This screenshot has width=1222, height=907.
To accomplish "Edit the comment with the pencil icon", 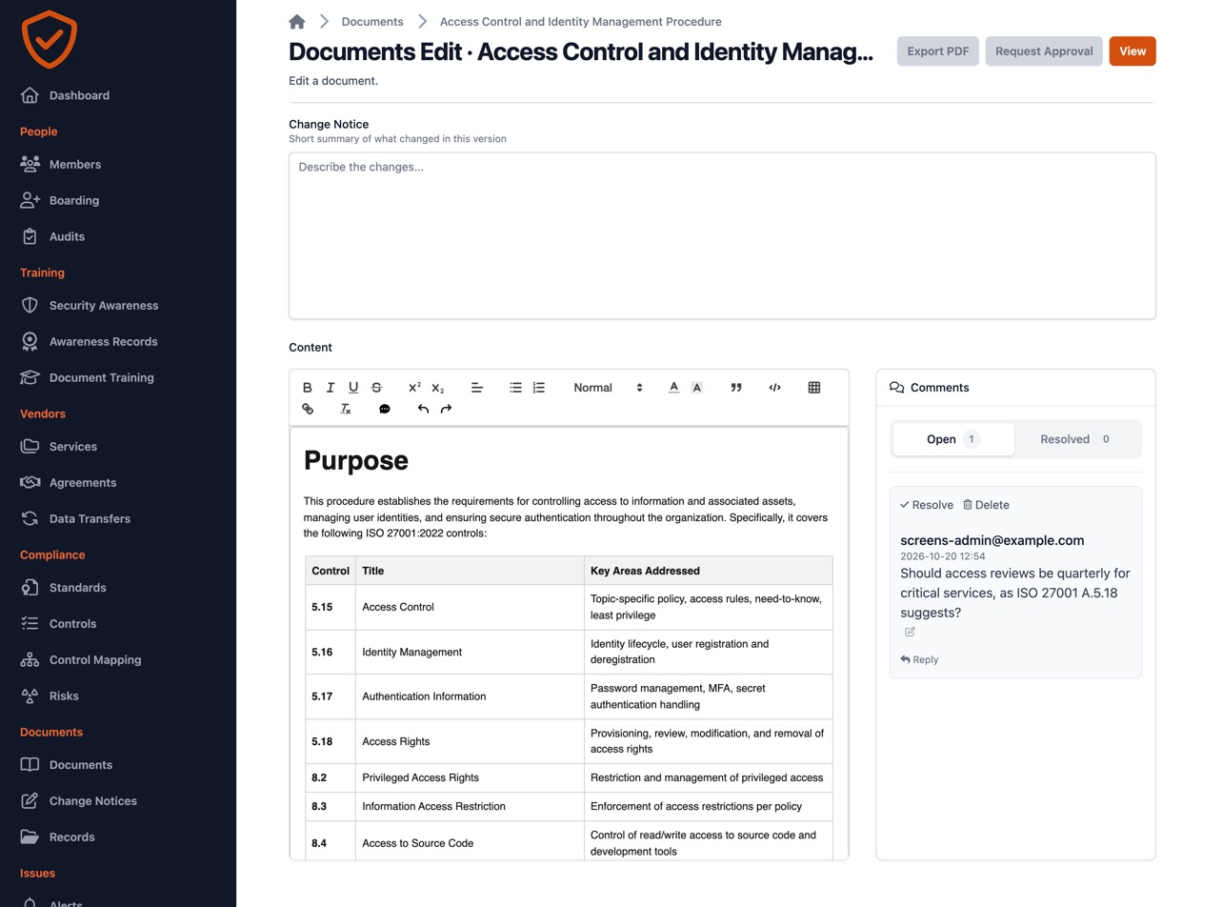I will [x=910, y=632].
